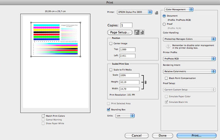
Task: Open the Color Management panel dropdown
Action: coord(179,10)
